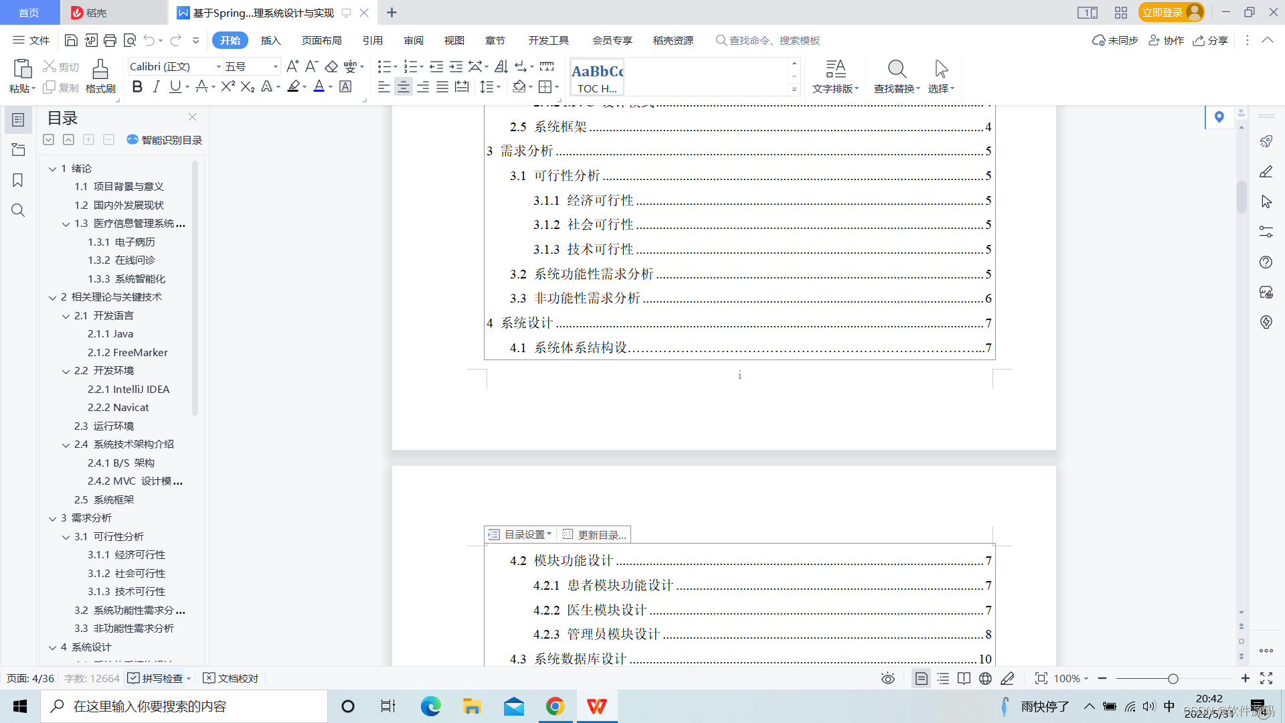Click the print icon in quick toolbar
Screen dimensions: 1285x723
pos(110,40)
